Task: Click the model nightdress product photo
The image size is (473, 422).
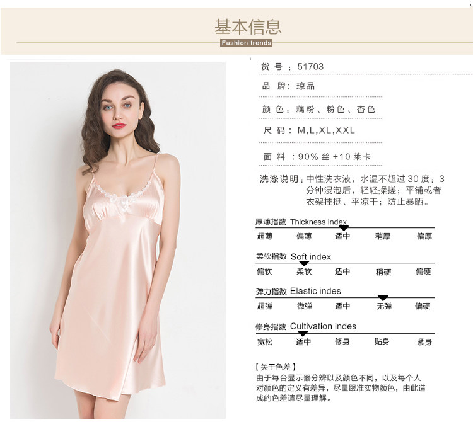Action: (x=118, y=240)
